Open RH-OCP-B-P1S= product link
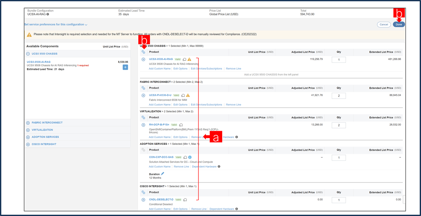This screenshot has width=421, height=216. point(159,124)
